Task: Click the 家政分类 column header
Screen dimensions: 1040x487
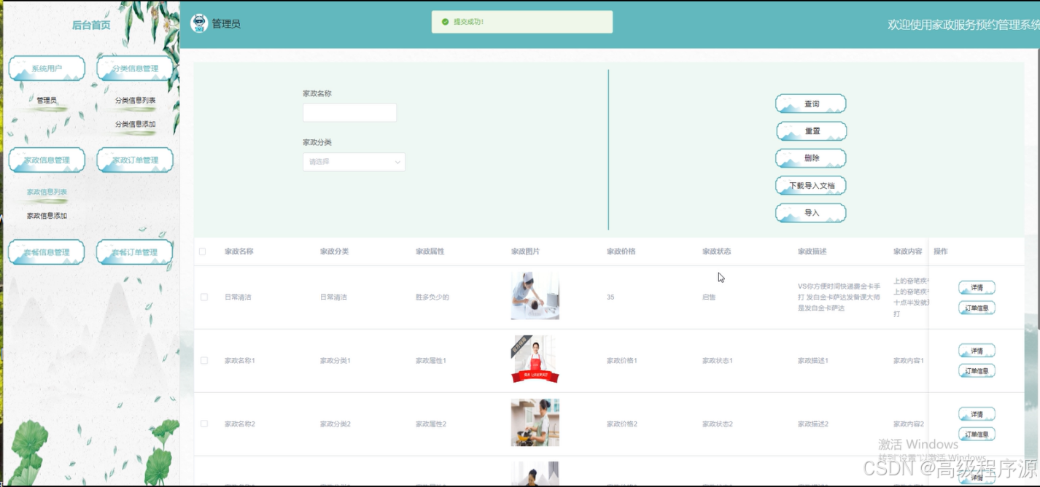Action: point(334,252)
